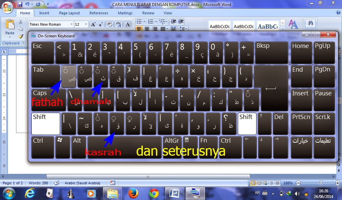Expand the Undo history arrow
342x200 pixels.
pyautogui.click(x=32, y=4)
